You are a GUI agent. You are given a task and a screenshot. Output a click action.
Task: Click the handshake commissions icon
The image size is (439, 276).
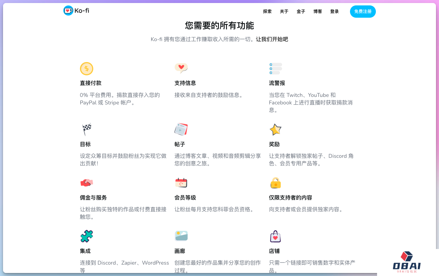click(x=87, y=183)
